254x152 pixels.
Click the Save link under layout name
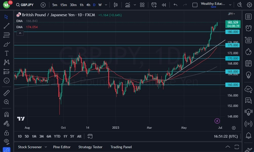(213, 7)
